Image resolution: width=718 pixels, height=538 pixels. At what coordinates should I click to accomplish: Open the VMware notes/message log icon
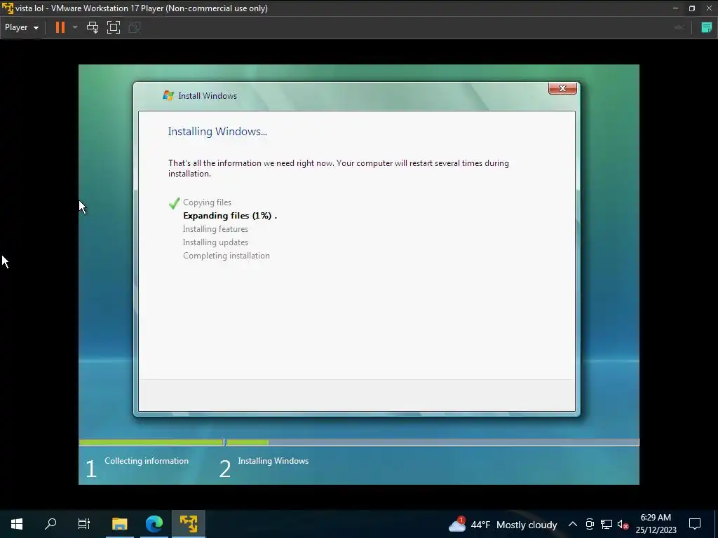(x=707, y=27)
